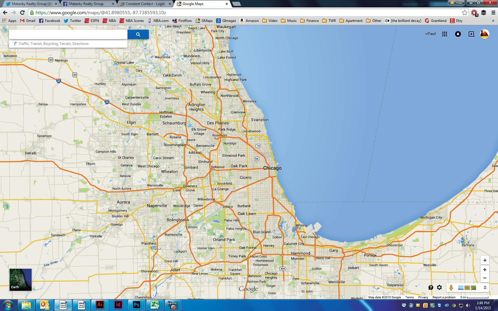Bookmark this page with the star
The image size is (498, 311).
tap(465, 12)
